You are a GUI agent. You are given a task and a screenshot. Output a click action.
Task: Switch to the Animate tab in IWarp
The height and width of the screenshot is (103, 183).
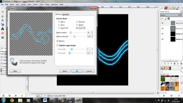pyautogui.click(x=65, y=14)
